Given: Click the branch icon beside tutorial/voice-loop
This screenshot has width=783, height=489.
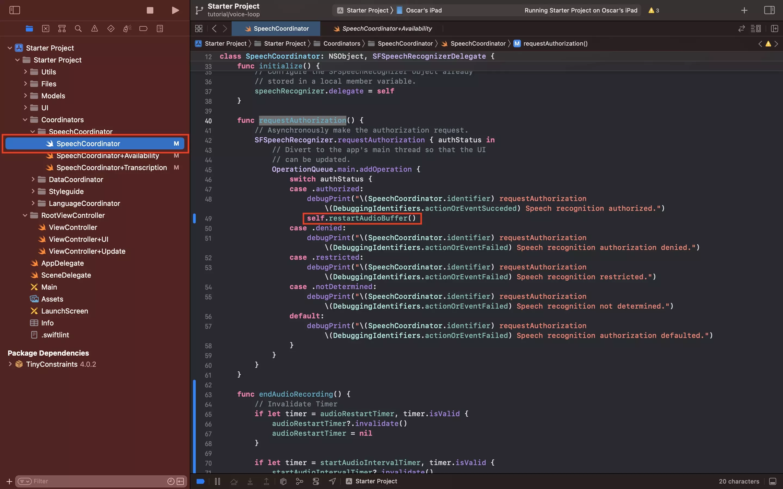Looking at the screenshot, I should [x=199, y=10].
